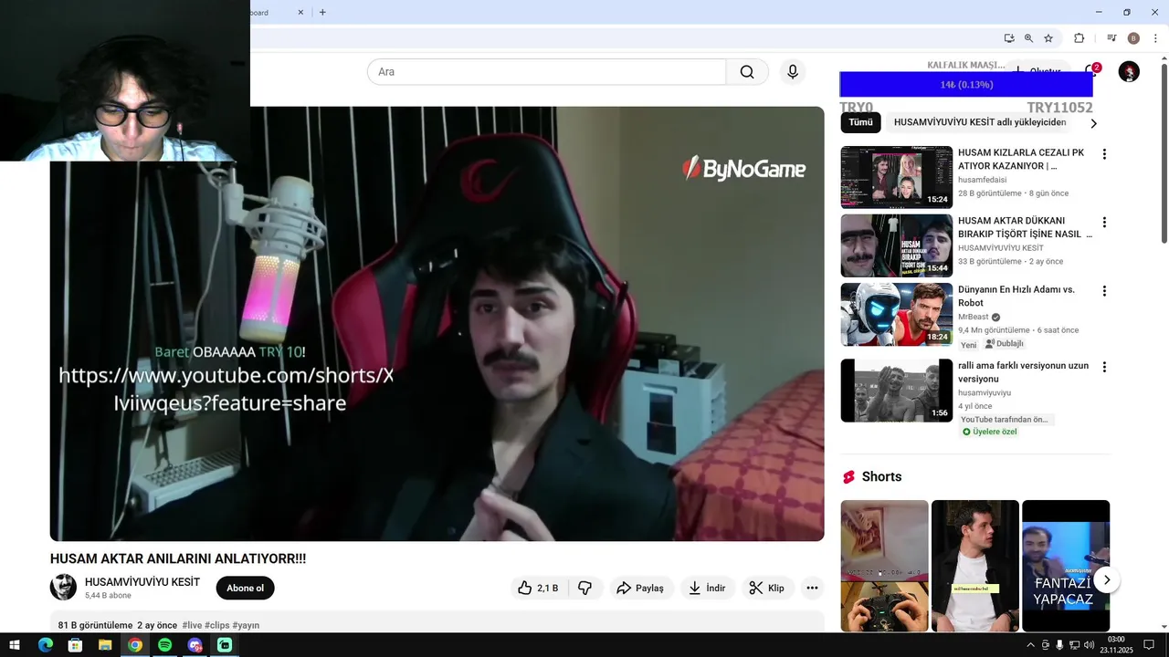This screenshot has height=657, width=1169.
Task: Click the #yayın hashtag
Action: click(246, 625)
